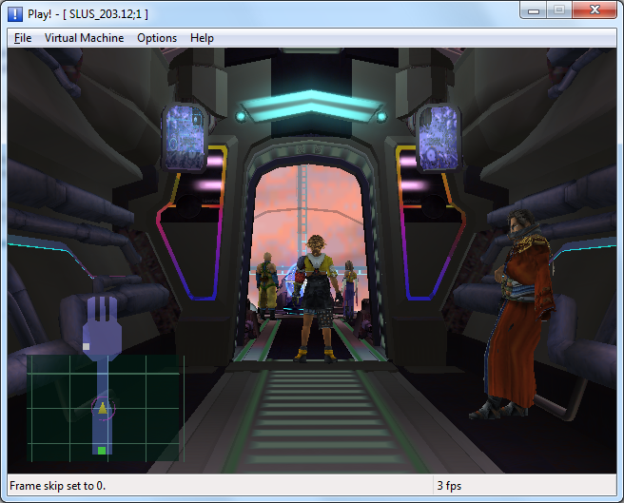Maximize the Play! window
This screenshot has width=624, height=503.
559,10
